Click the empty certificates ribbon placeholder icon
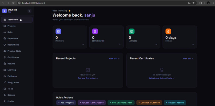Screen dimensions: 215x106 point(162,70)
